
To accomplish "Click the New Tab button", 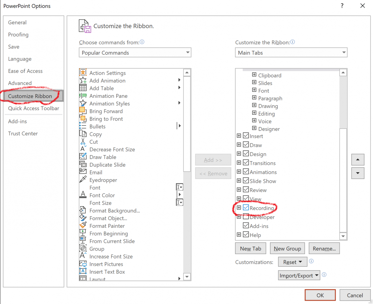I will (x=250, y=248).
